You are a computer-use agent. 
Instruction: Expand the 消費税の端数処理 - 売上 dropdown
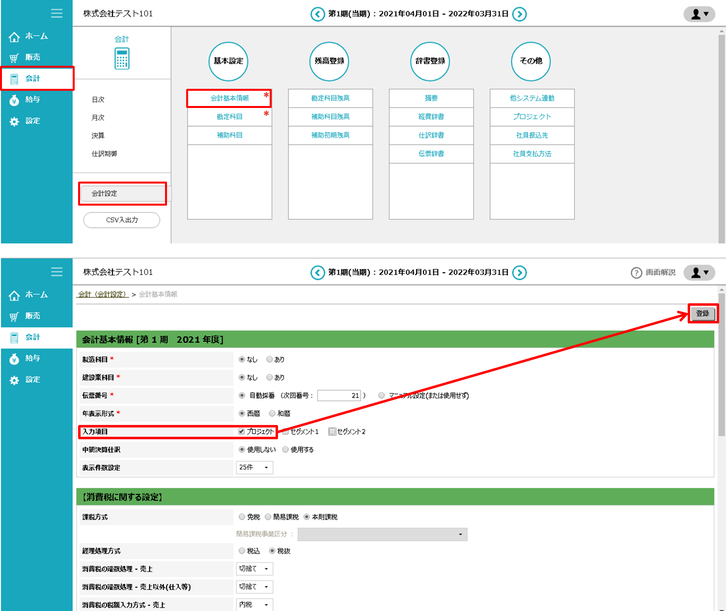click(254, 569)
